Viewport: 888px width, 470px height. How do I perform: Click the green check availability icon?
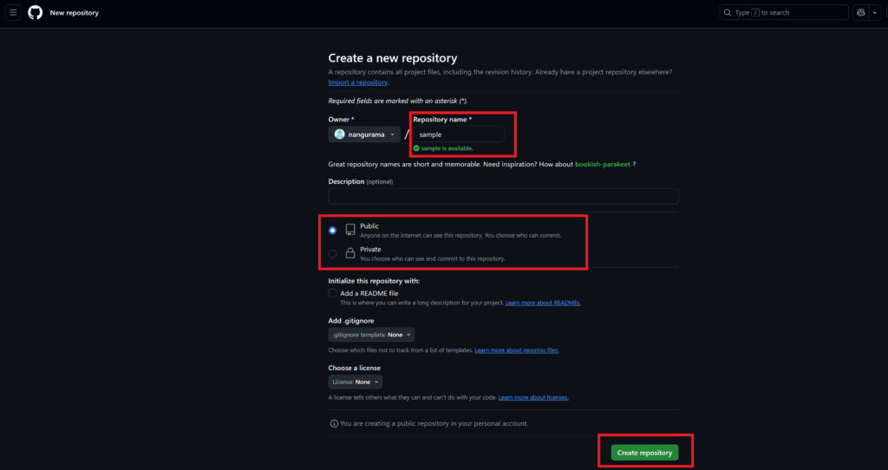(x=416, y=148)
